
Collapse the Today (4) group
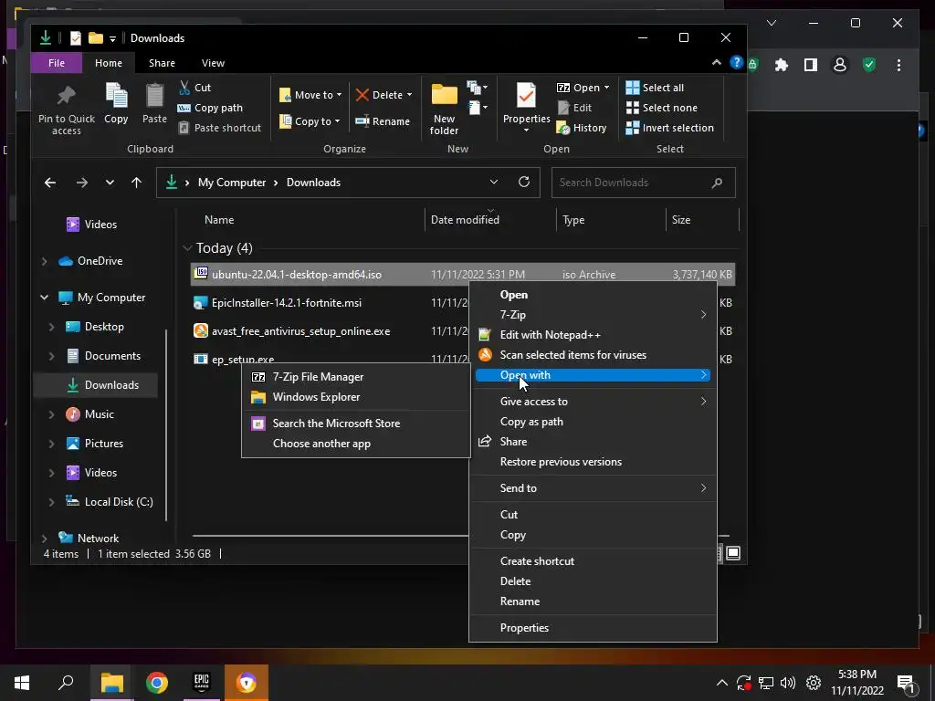(187, 248)
